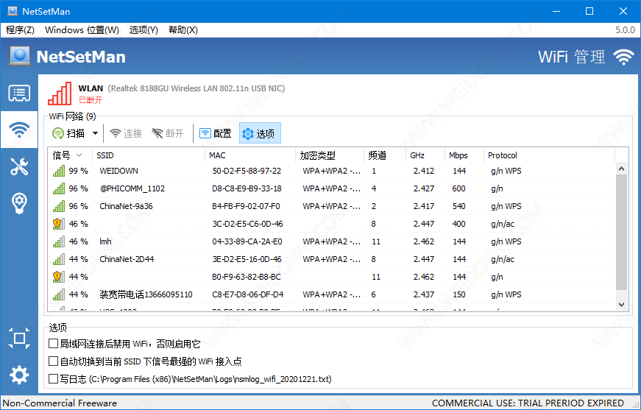Click warning shield icon on B0-F9-63-82-B8-BC row
Screen dimensions: 641x410
(x=59, y=277)
